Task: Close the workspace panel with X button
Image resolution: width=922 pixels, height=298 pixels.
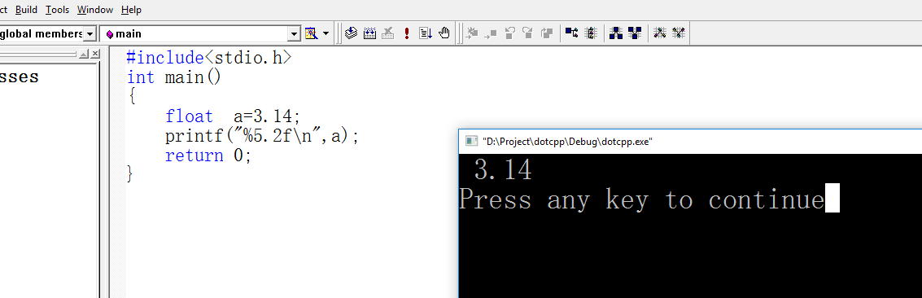Action: [95, 54]
